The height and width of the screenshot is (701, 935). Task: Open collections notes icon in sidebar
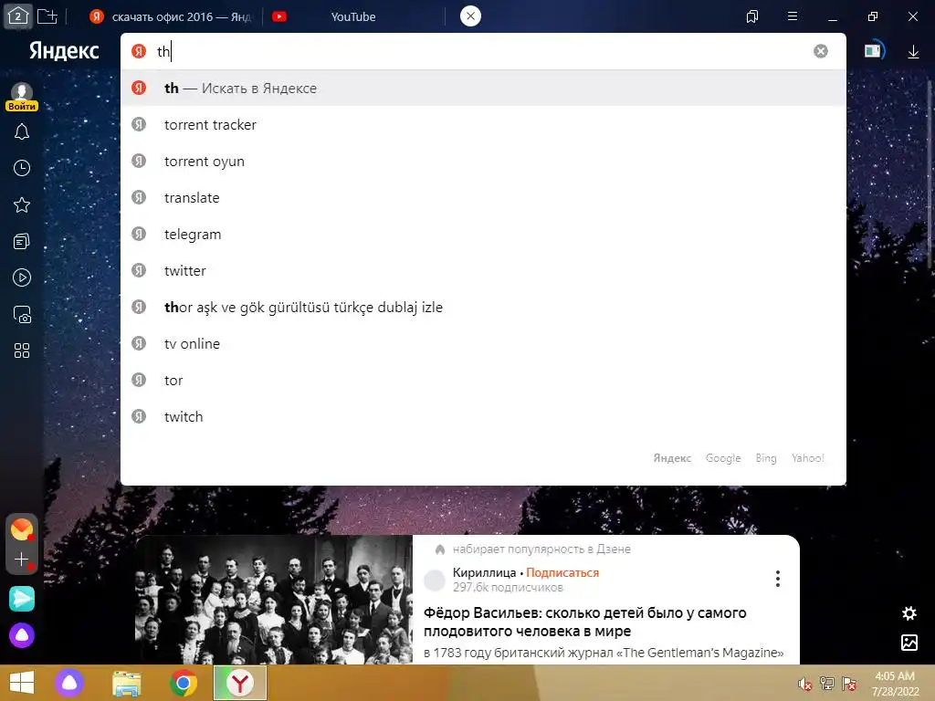[22, 241]
